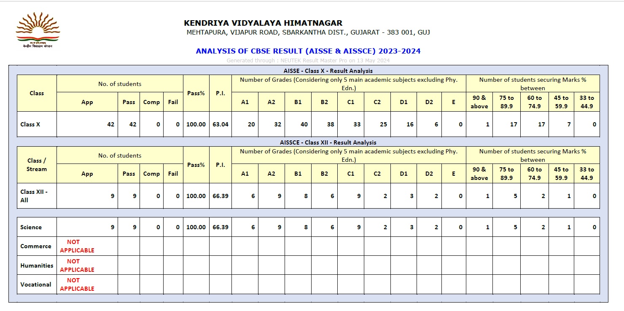Viewport: 624px width, 311px height.
Task: Click P.I. value 63.04 for Class X
Action: (x=221, y=124)
